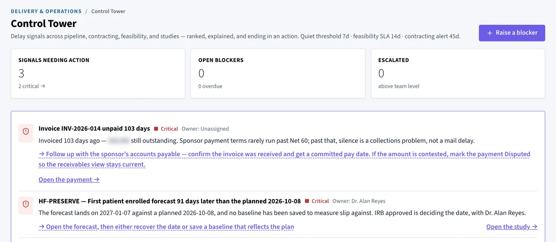Follow the 'Follow up with the sponsor's accounts payable' action link

click(x=284, y=159)
